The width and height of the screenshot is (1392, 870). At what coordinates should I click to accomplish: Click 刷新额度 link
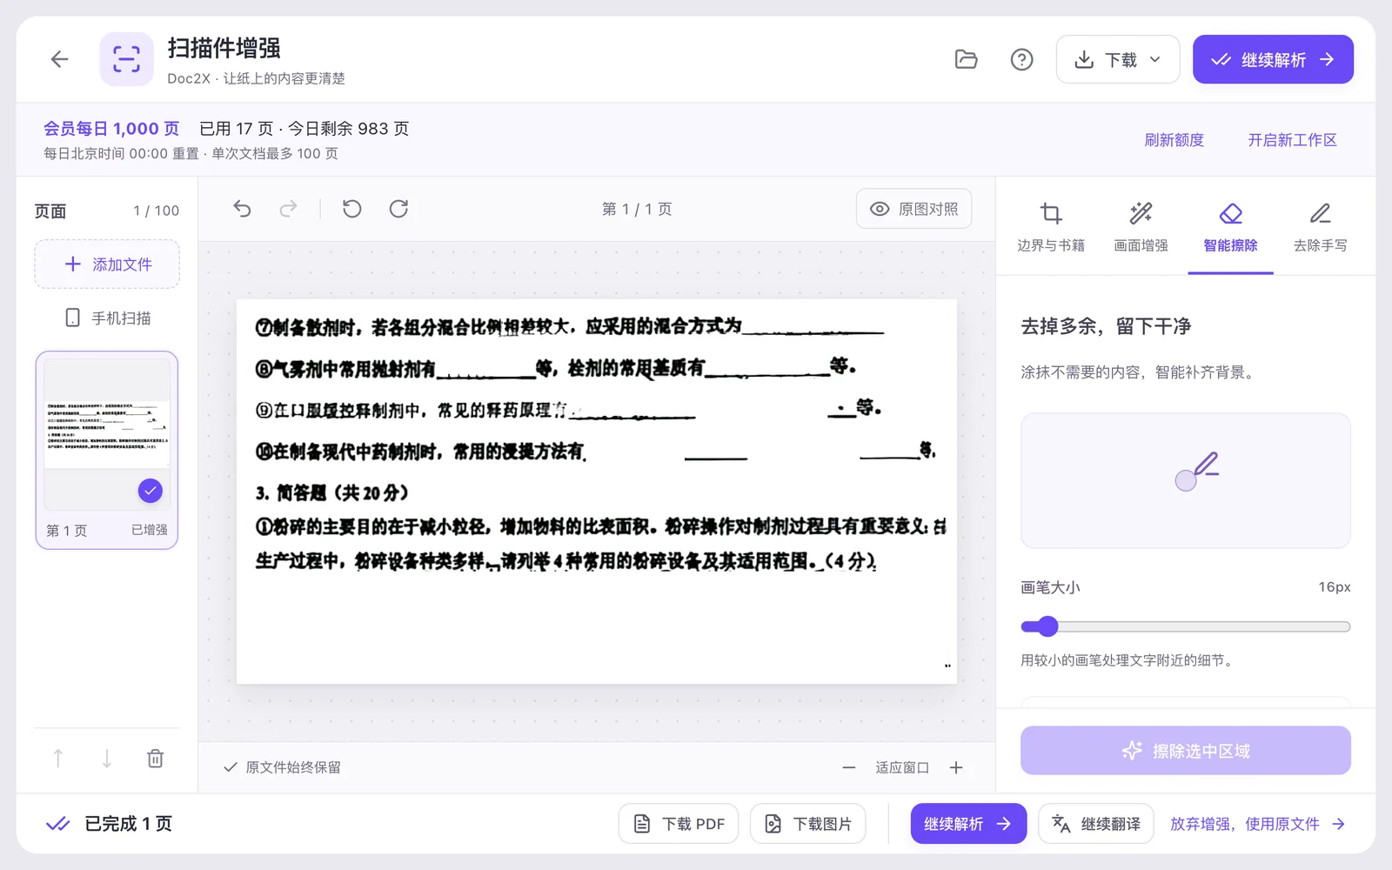point(1174,140)
